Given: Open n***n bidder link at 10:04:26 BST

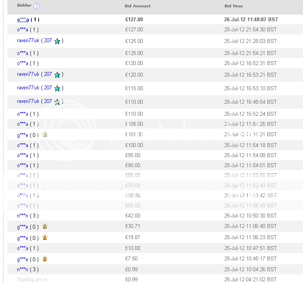Looking at the screenshot, I should 22,270.
